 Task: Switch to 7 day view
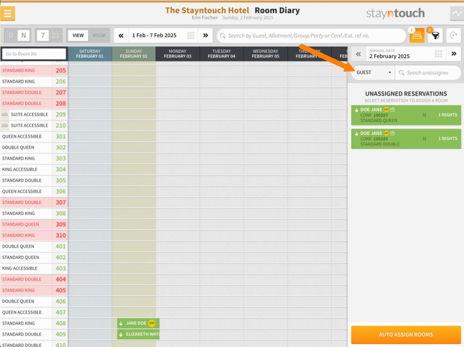coord(43,35)
